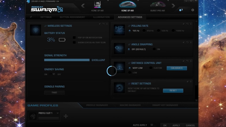Viewport: 226px width, 127px height.
Task: Show info for Wireless Settings panel
Action: [x=107, y=24]
